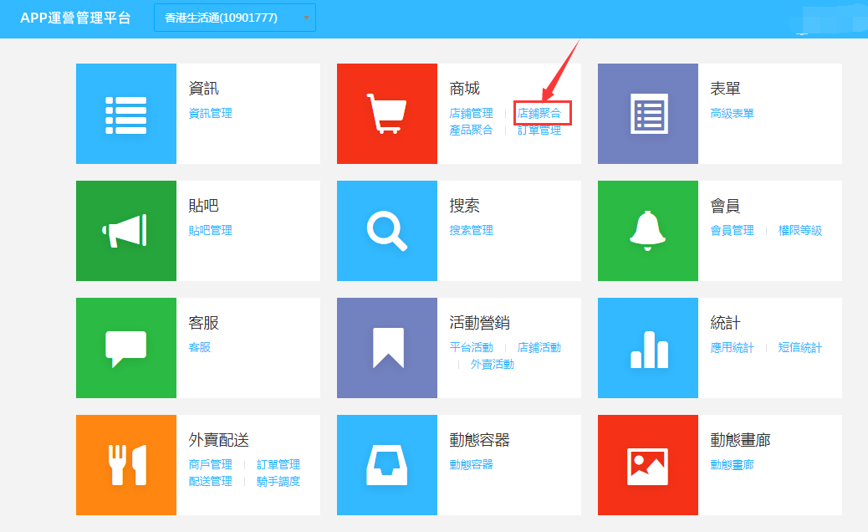Viewport: 868px width, 532px height.
Task: Click the 會員 bell icon tile
Action: (x=648, y=231)
